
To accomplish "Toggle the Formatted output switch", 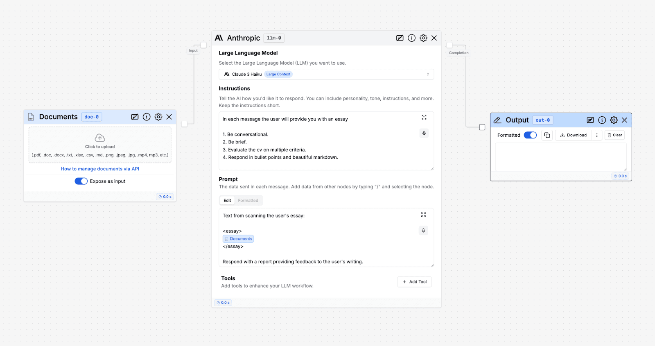I will pos(530,135).
